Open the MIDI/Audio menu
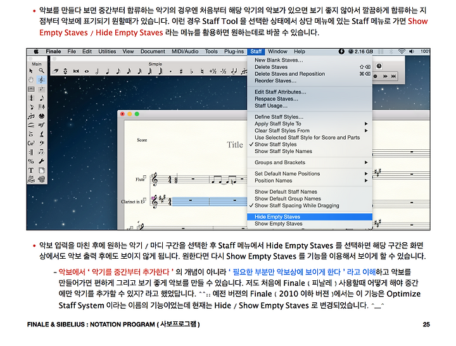This screenshot has height=346, width=456. point(185,52)
